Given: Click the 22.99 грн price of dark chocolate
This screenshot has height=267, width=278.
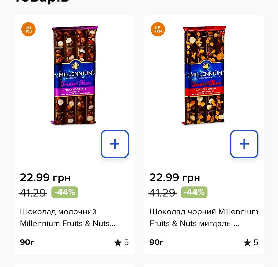Looking at the screenshot, I should [x=175, y=178].
